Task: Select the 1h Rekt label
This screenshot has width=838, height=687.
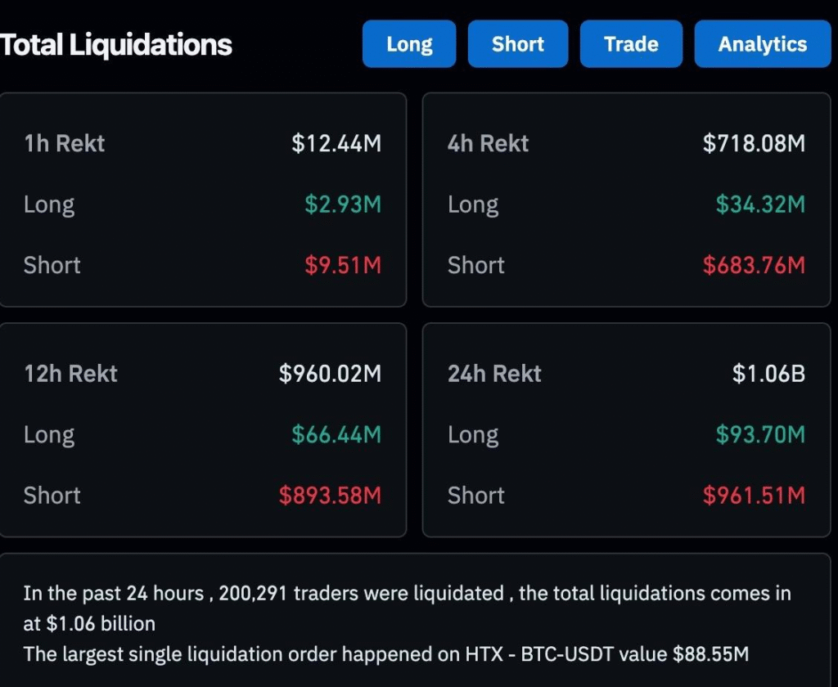Action: [65, 144]
